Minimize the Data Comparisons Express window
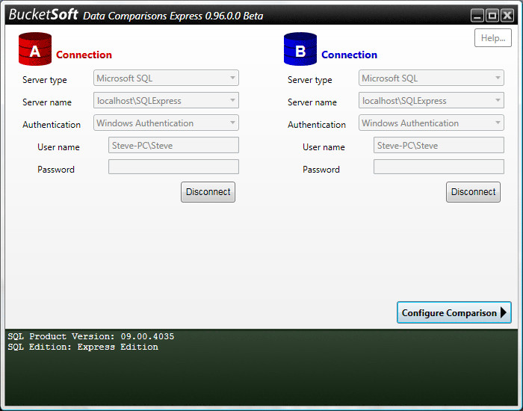The height and width of the screenshot is (411, 523). pos(477,16)
